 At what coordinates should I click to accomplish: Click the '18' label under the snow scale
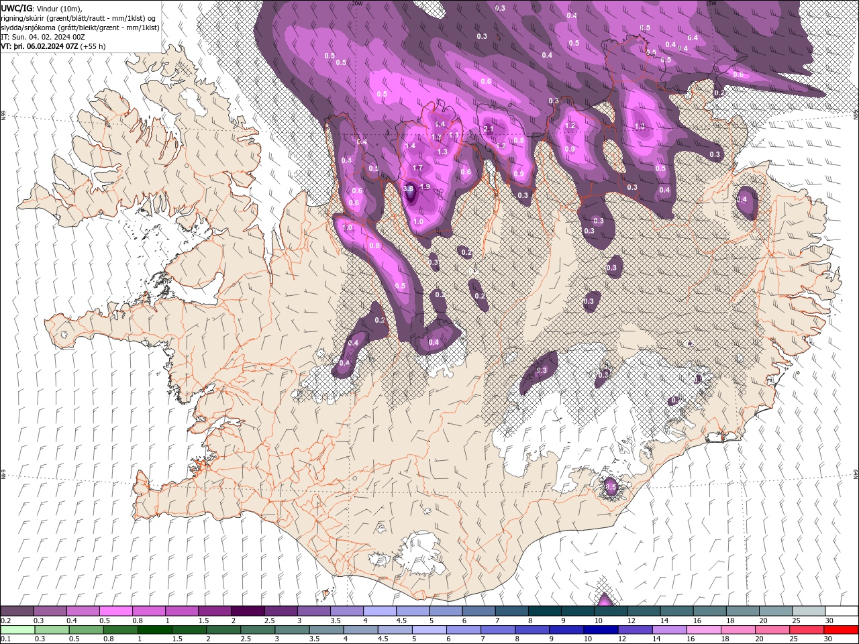pos(730,621)
